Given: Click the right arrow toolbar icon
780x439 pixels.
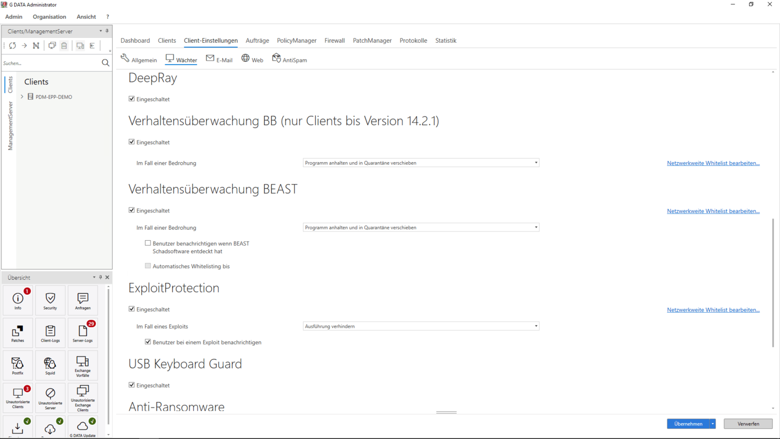Looking at the screenshot, I should [x=24, y=46].
